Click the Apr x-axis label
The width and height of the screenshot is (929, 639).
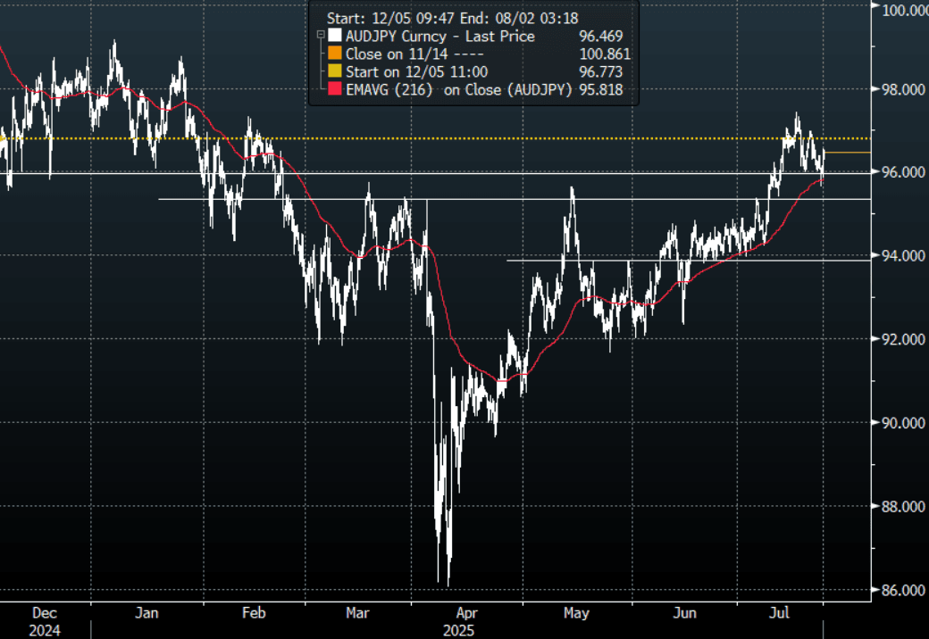[467, 613]
